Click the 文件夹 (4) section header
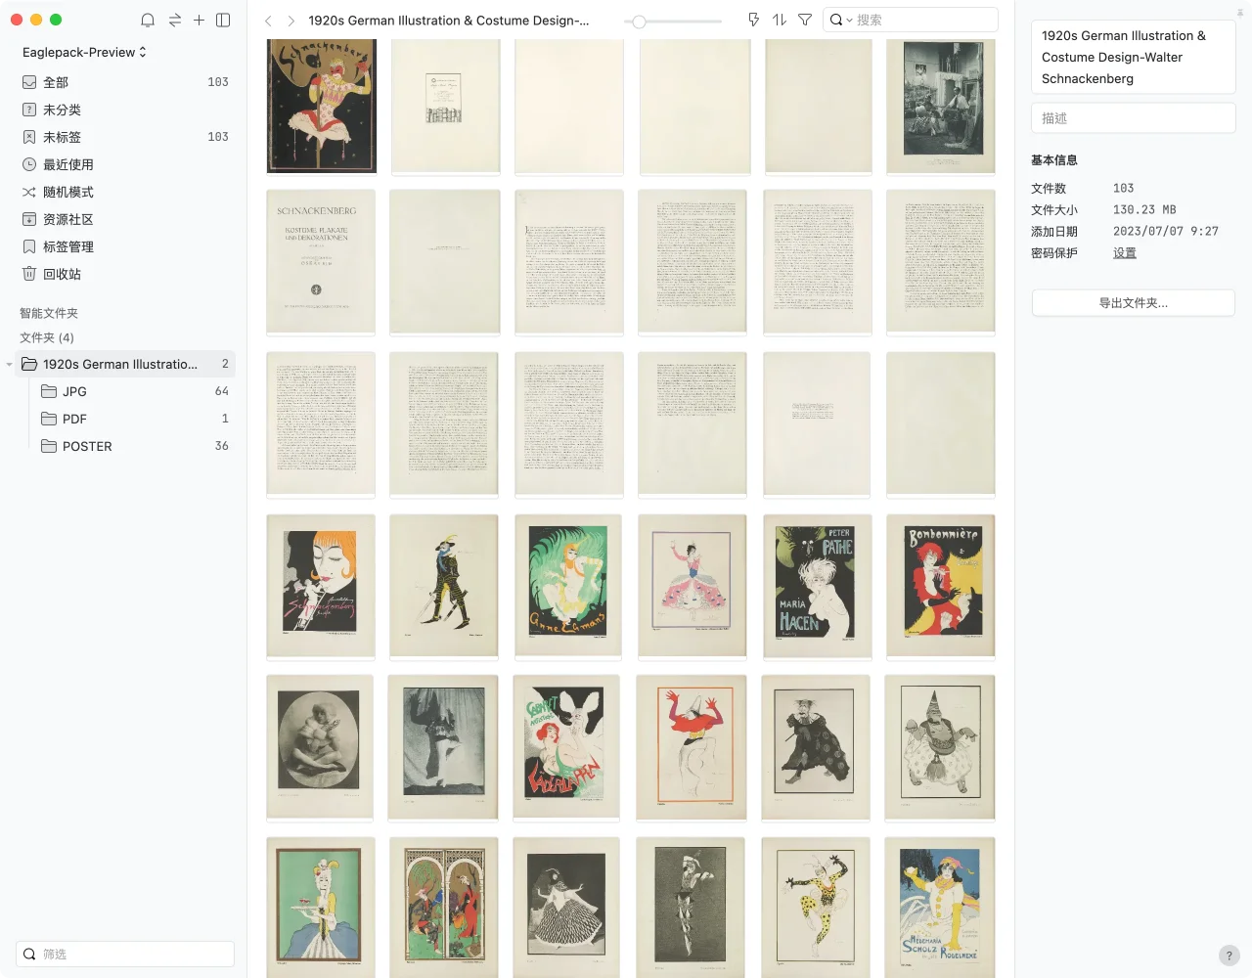The height and width of the screenshot is (978, 1252). (x=47, y=337)
